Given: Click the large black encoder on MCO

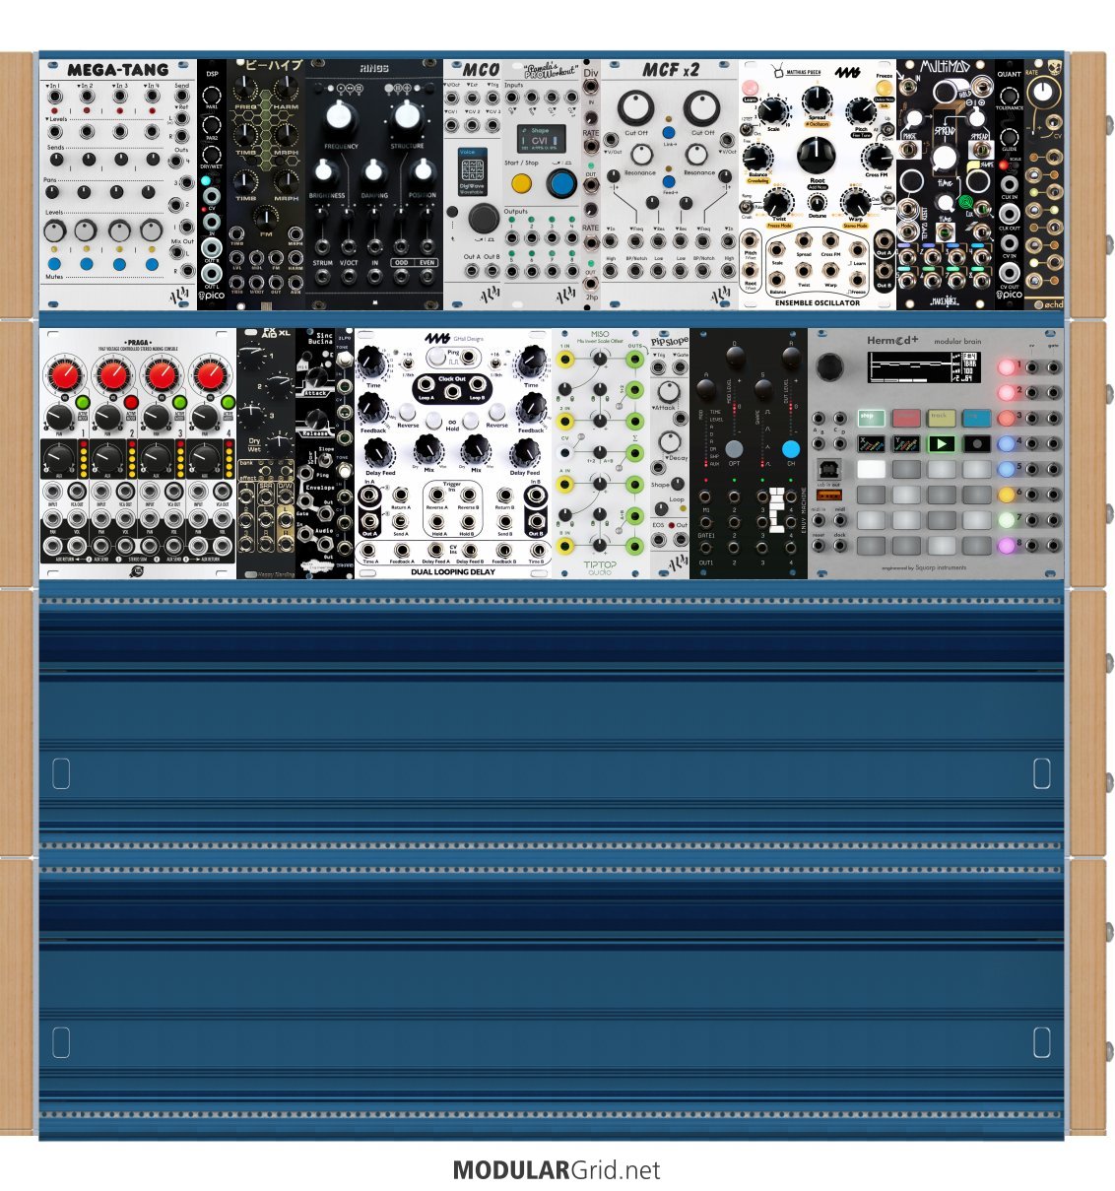Looking at the screenshot, I should click(483, 218).
